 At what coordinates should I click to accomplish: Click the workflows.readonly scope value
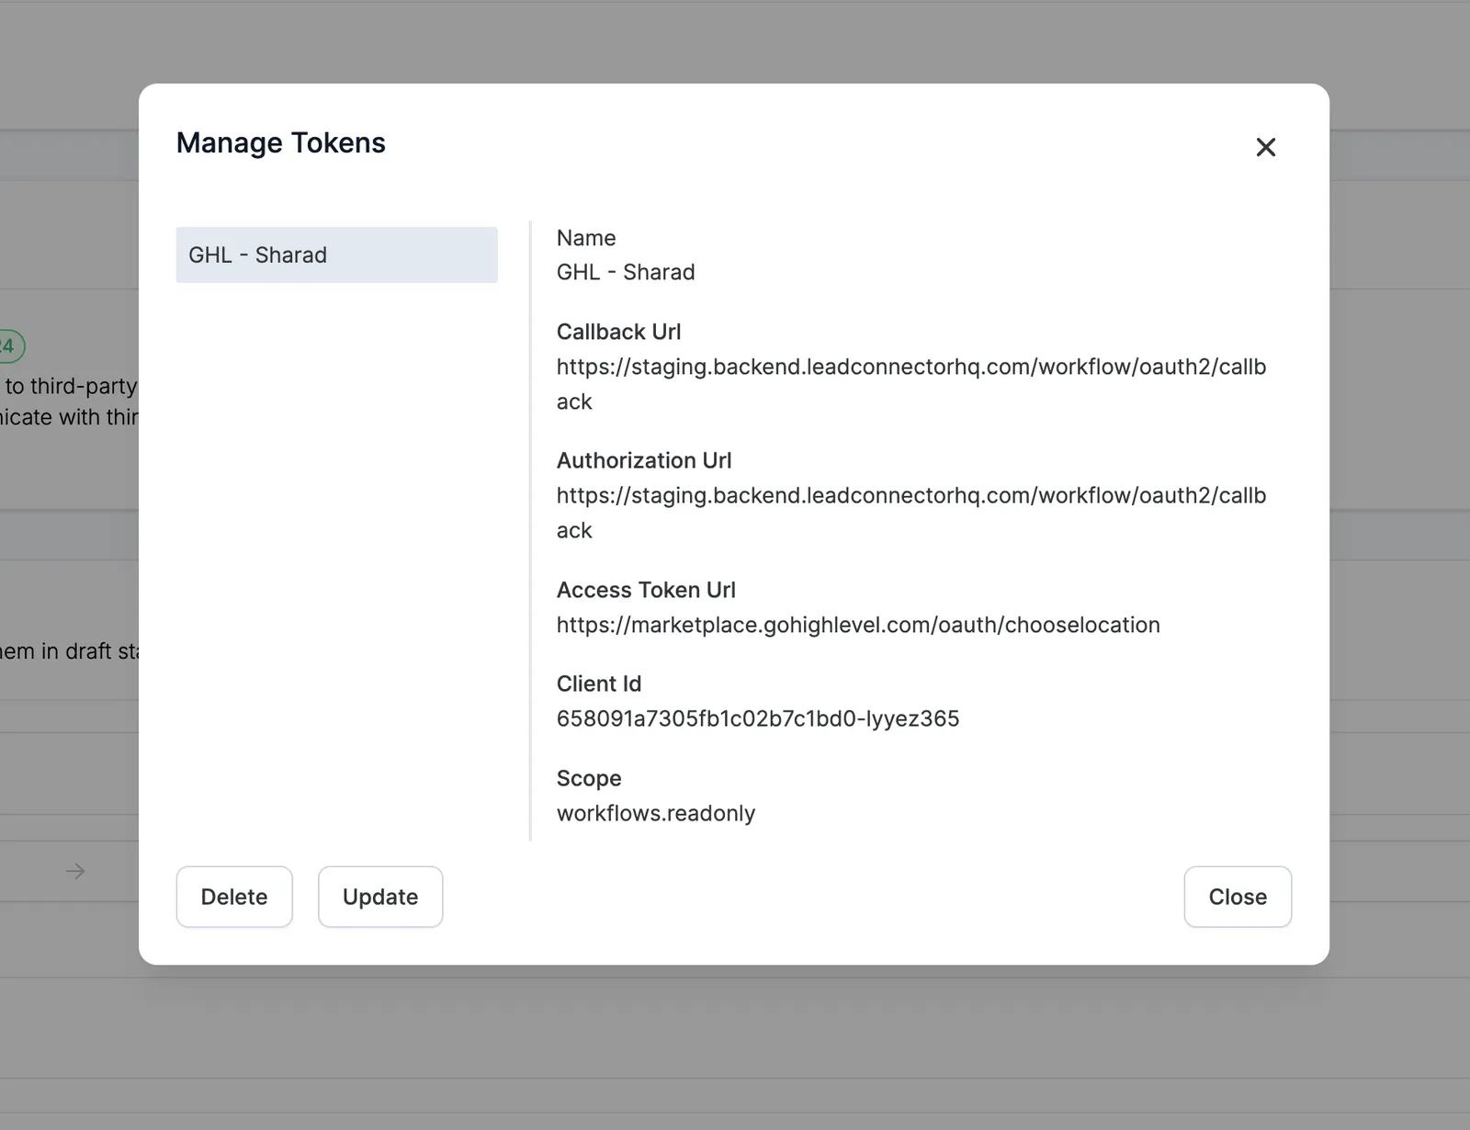tap(656, 813)
